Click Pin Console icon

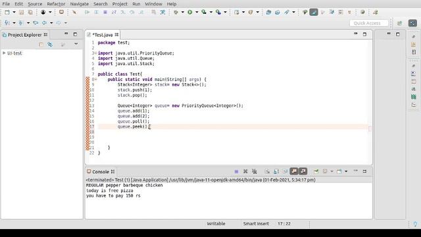tap(316, 171)
